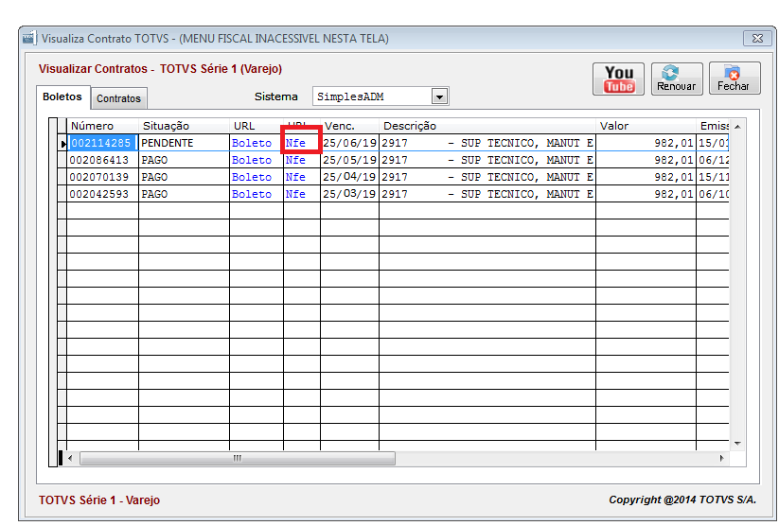
Task: Click value 982,01 in row 002114285
Action: pyautogui.click(x=646, y=143)
